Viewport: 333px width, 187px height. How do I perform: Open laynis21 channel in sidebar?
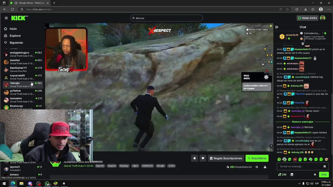23,168
